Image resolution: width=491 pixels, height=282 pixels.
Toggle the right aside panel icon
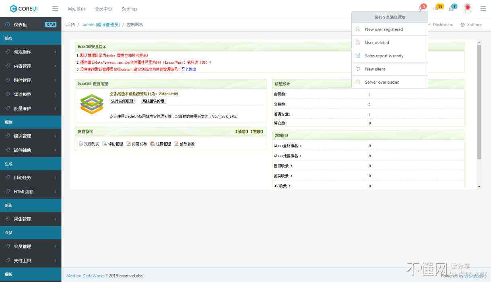click(483, 8)
